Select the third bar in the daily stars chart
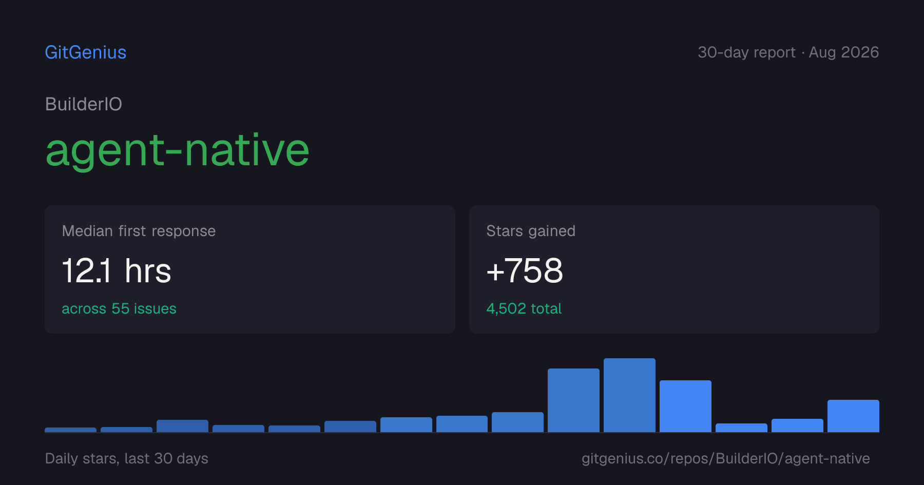Viewport: 924px width, 485px height. (x=182, y=426)
